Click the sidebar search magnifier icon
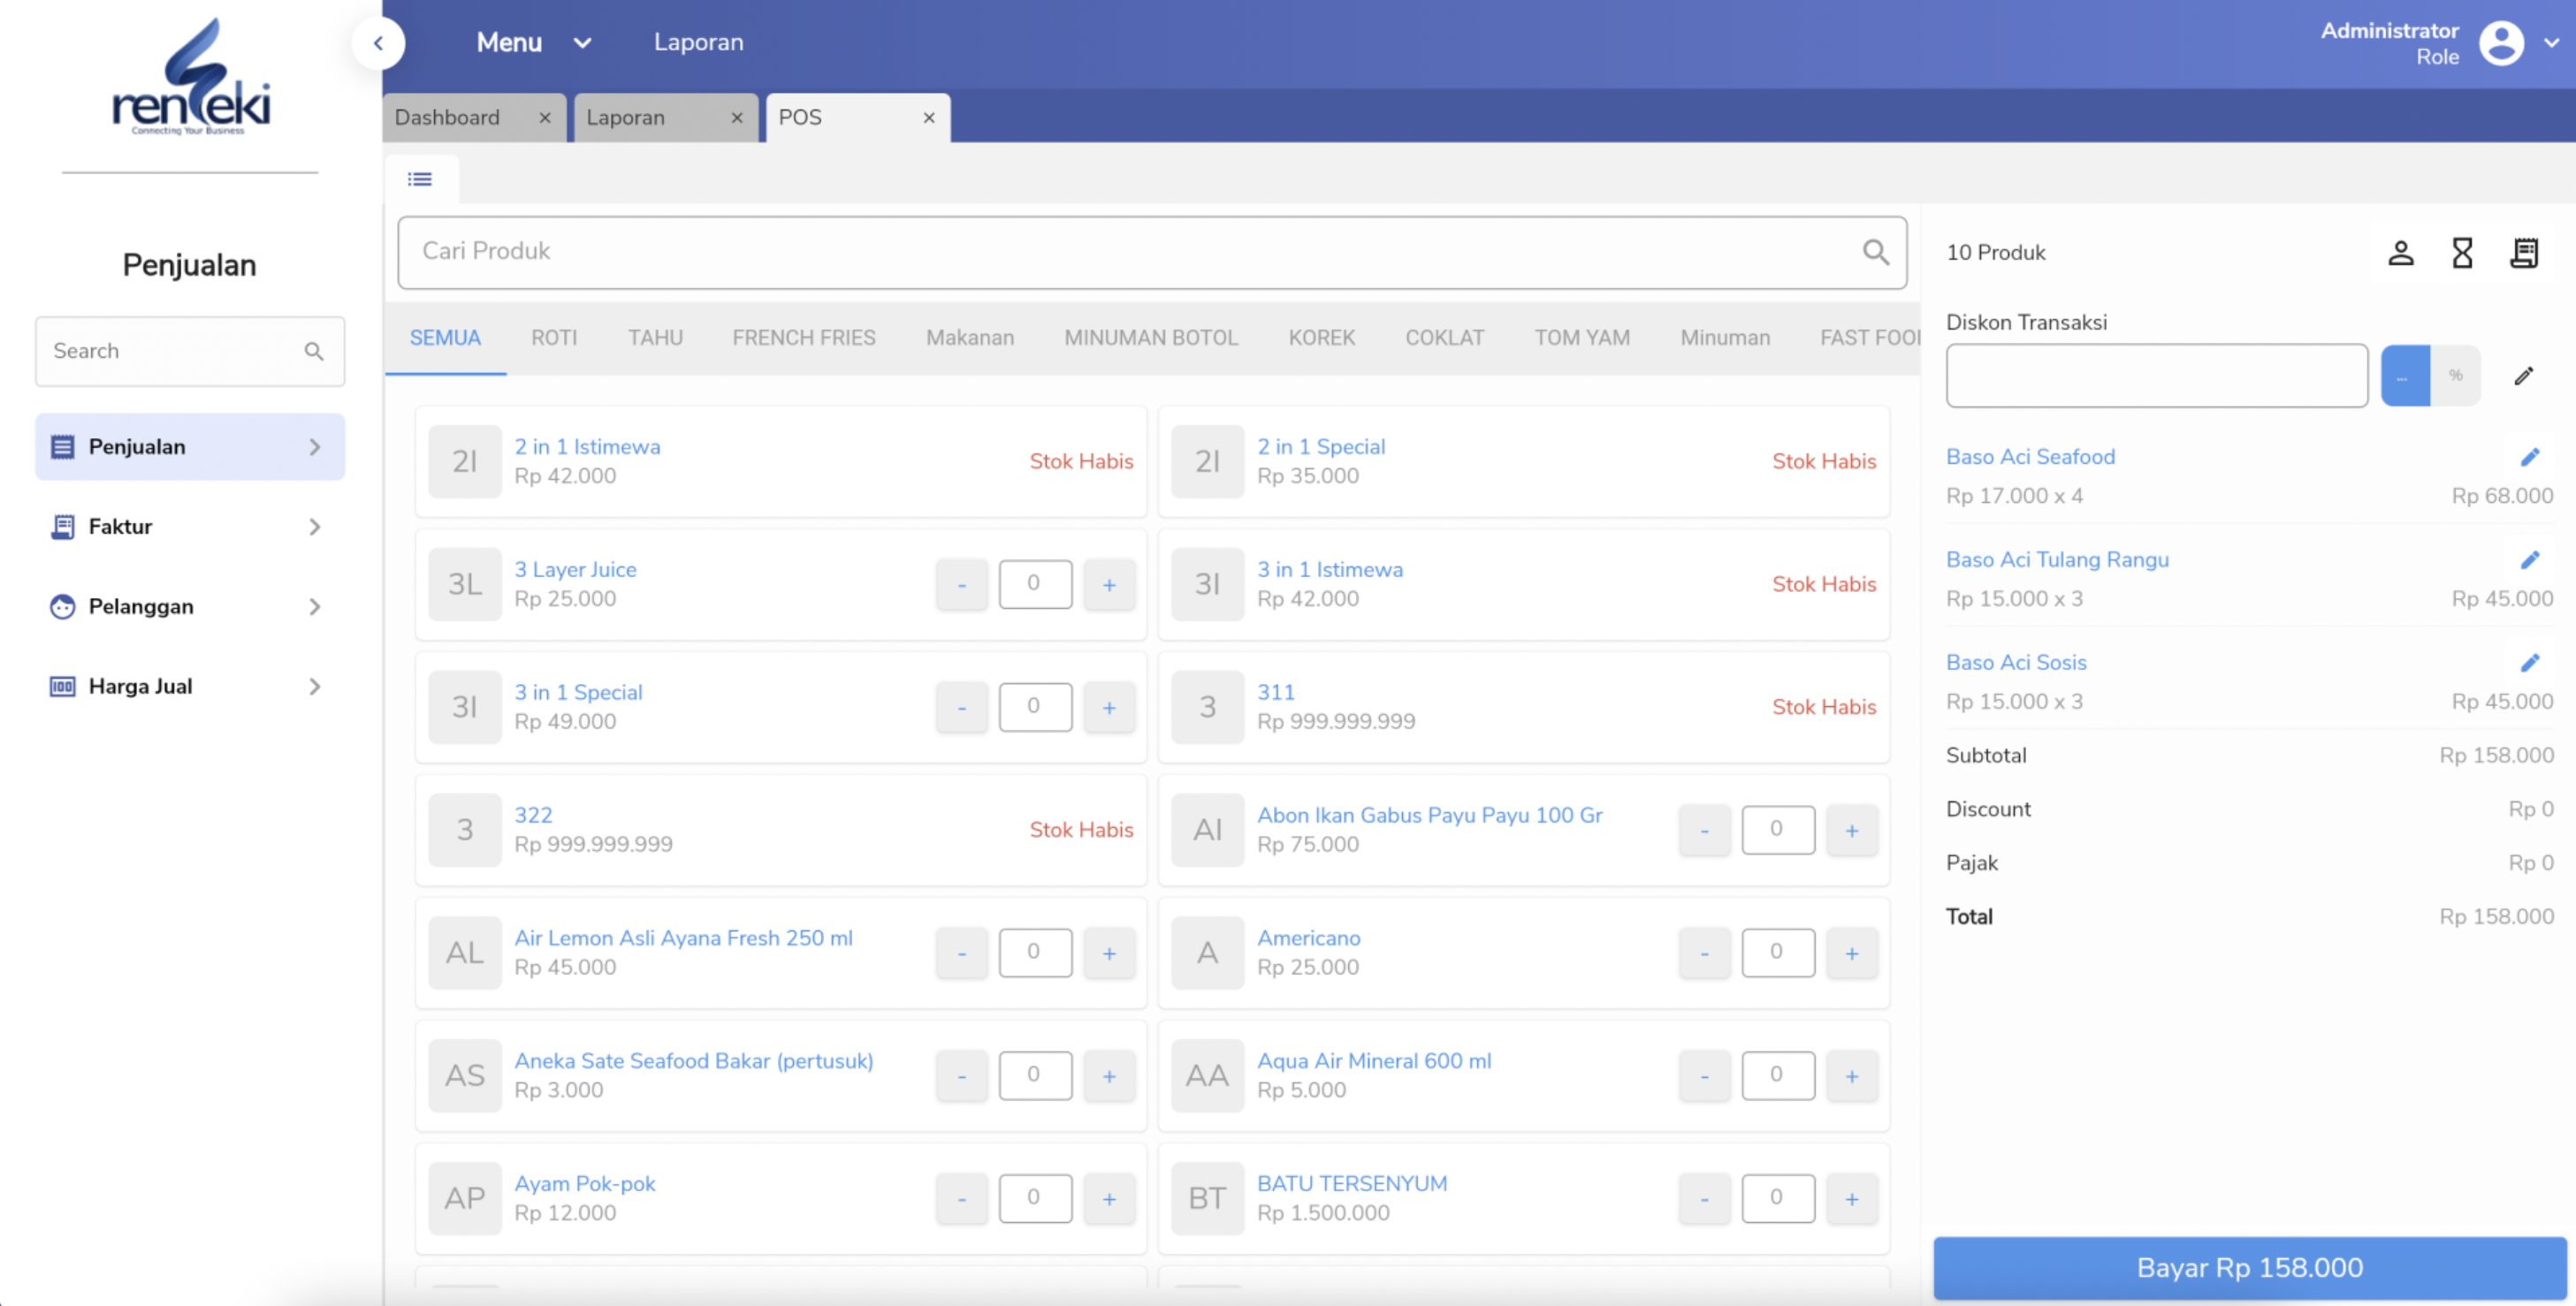The width and height of the screenshot is (2576, 1306). click(x=313, y=351)
